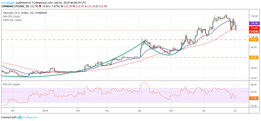Image resolution: width=261 pixels, height=121 pixels.
Task: Click the orange dashed 94.39 horizontal line
Action: [x=124, y=40]
